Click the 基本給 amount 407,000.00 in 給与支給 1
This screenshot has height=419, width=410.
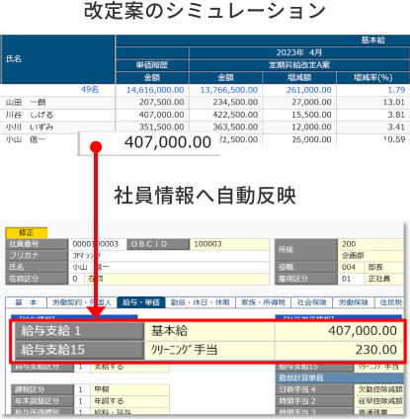pos(339,331)
